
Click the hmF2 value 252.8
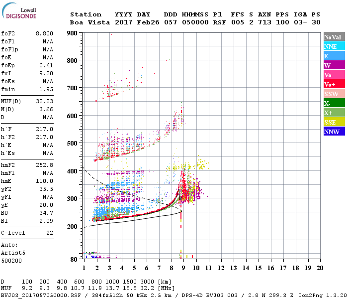(44, 165)
